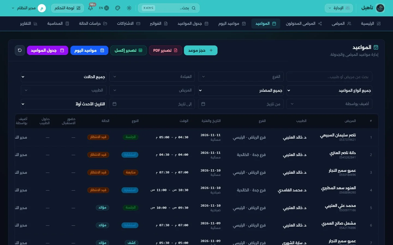This screenshot has height=245, width=393.
Task: Open the لوحة التحكم button
Action: (x=67, y=8)
